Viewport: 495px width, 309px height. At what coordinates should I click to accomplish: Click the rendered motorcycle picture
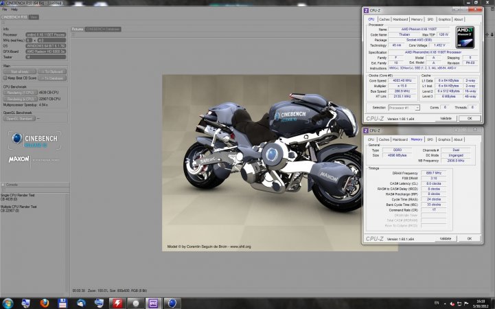[262, 163]
